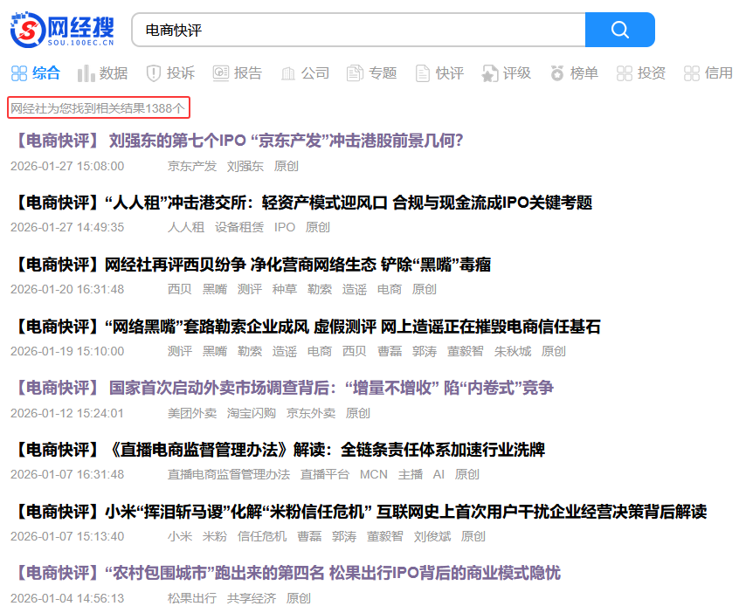This screenshot has width=739, height=613.
Task: Click the magnifier search icon
Action: coord(619,29)
